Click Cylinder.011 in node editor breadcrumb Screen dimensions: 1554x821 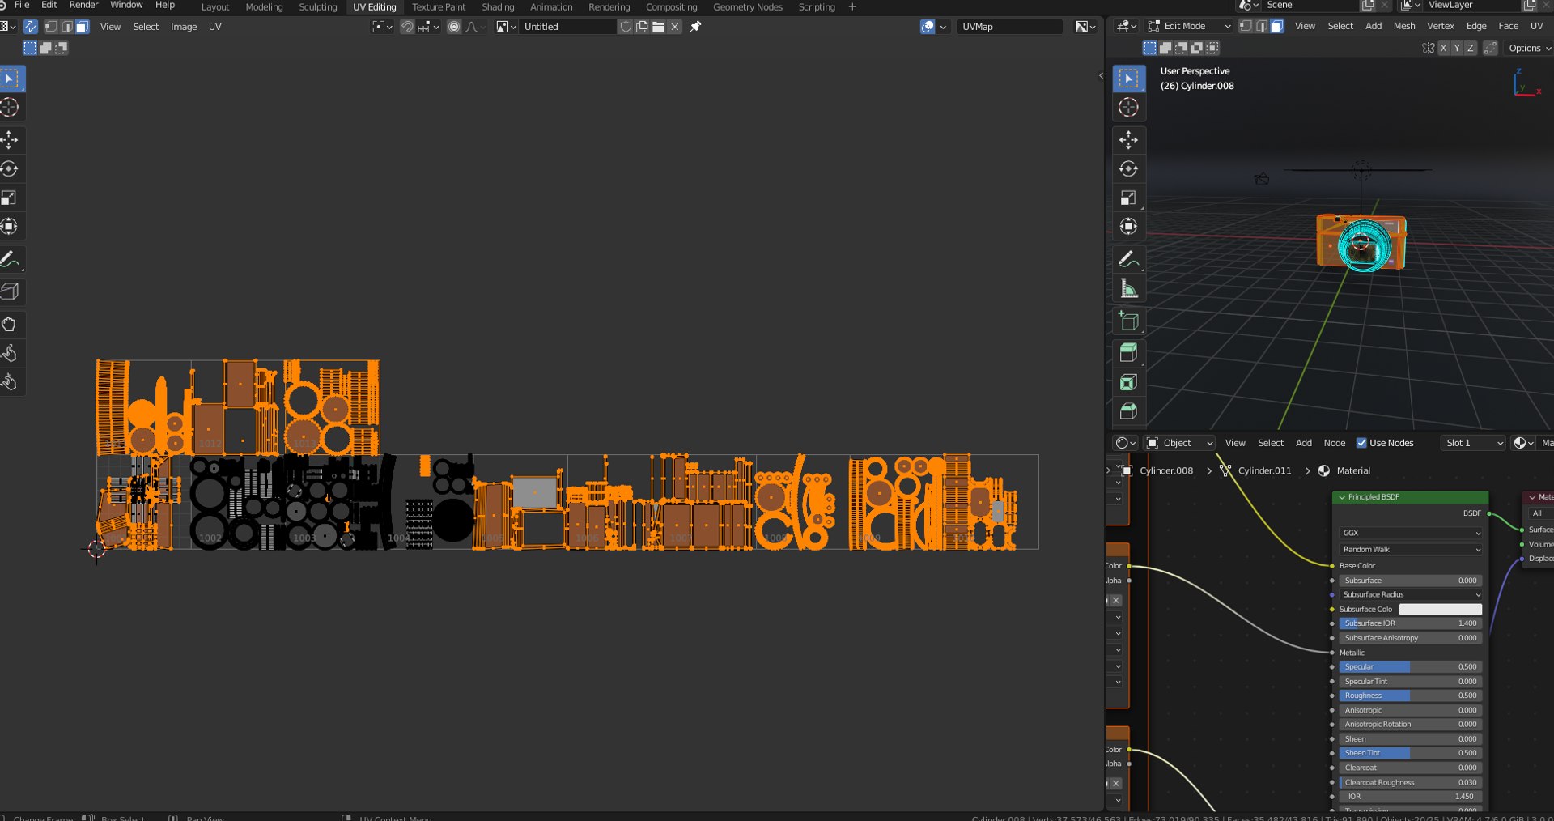point(1264,470)
